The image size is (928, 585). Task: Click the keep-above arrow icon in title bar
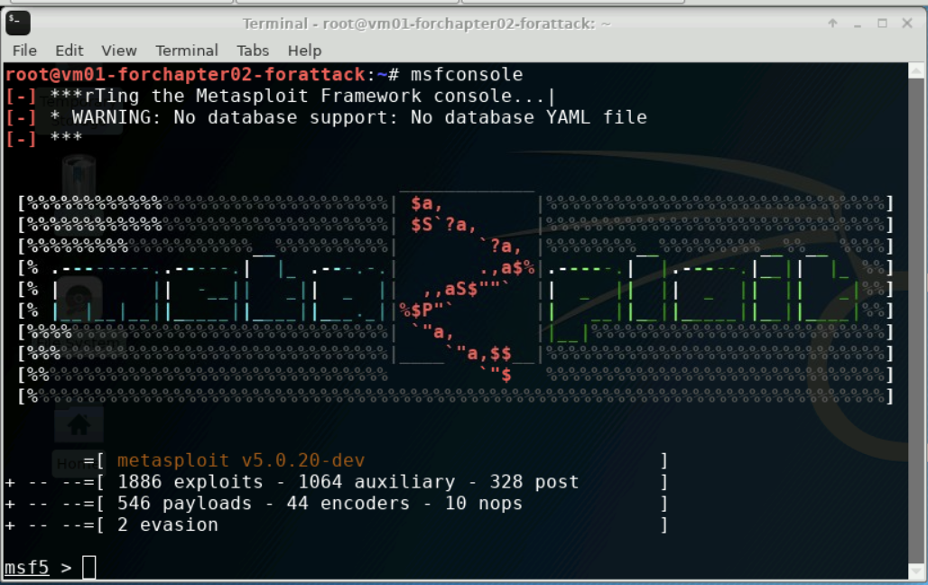point(832,23)
